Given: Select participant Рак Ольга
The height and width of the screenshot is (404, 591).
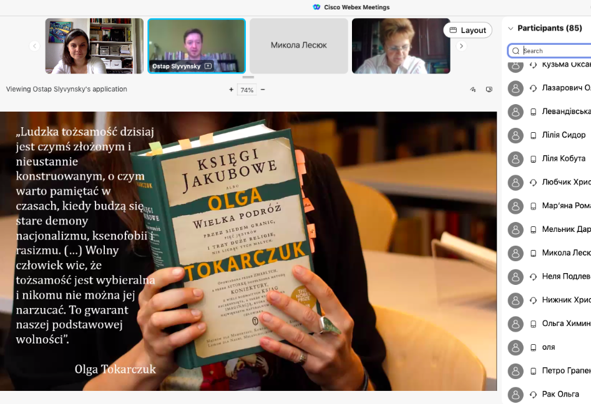Looking at the screenshot, I should 560,394.
